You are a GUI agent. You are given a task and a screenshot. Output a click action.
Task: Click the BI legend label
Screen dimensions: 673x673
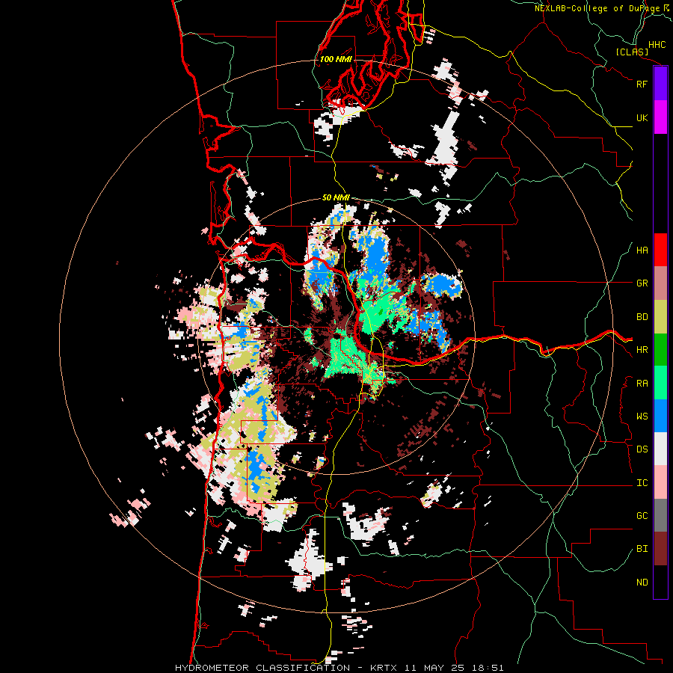[x=642, y=549]
